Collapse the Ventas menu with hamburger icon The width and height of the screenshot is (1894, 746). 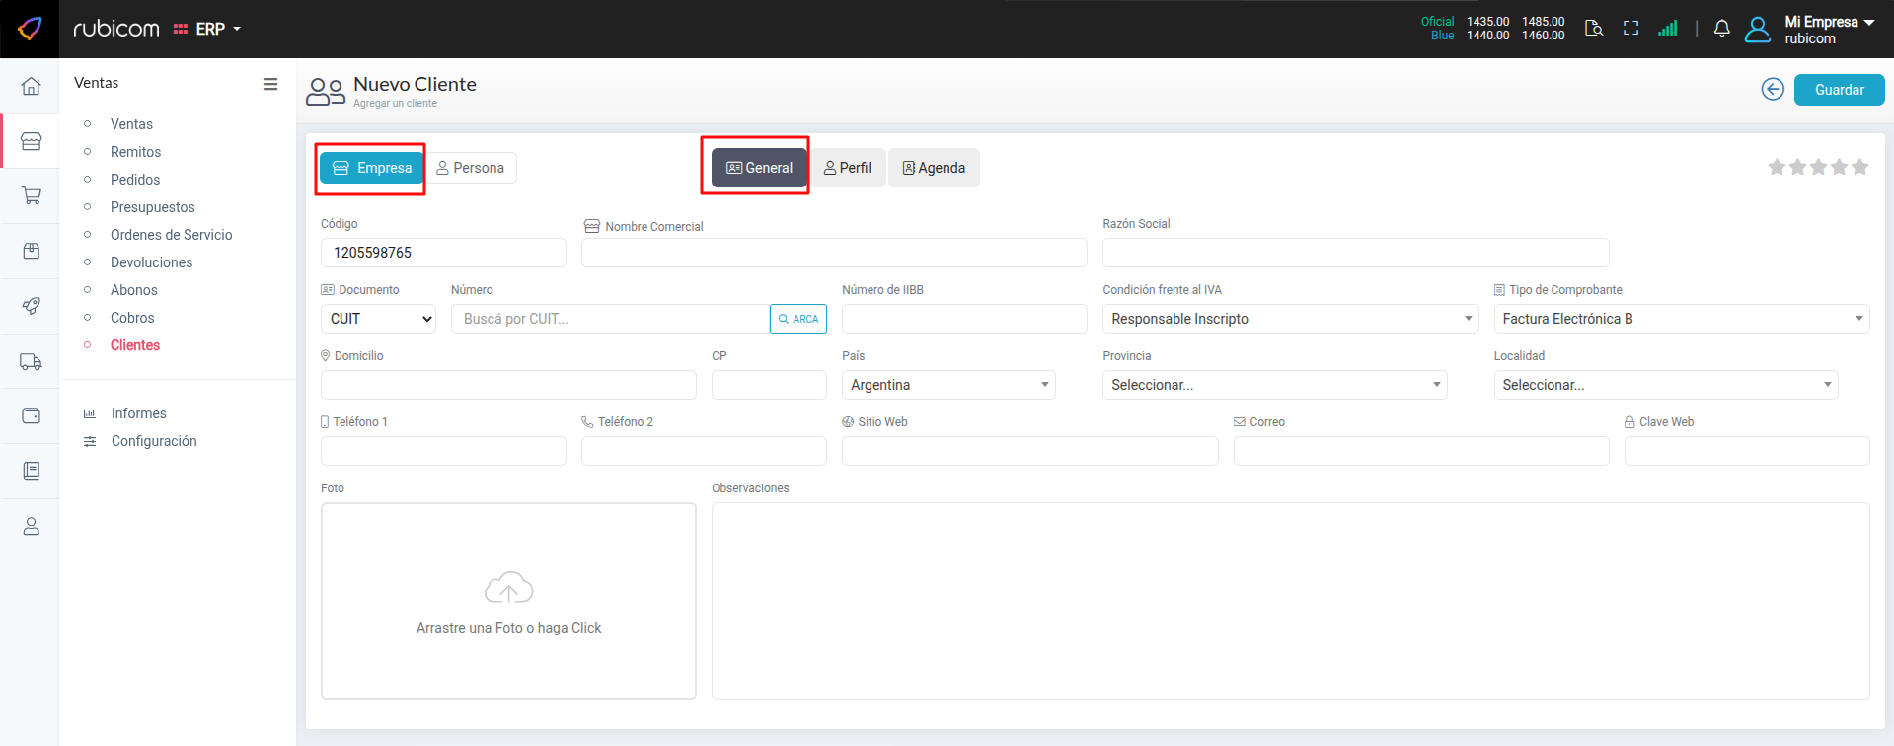point(269,84)
